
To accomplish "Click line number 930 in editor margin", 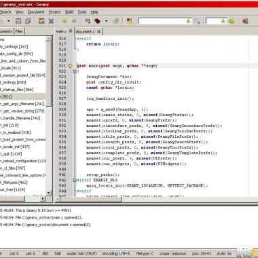I will 62,115.
